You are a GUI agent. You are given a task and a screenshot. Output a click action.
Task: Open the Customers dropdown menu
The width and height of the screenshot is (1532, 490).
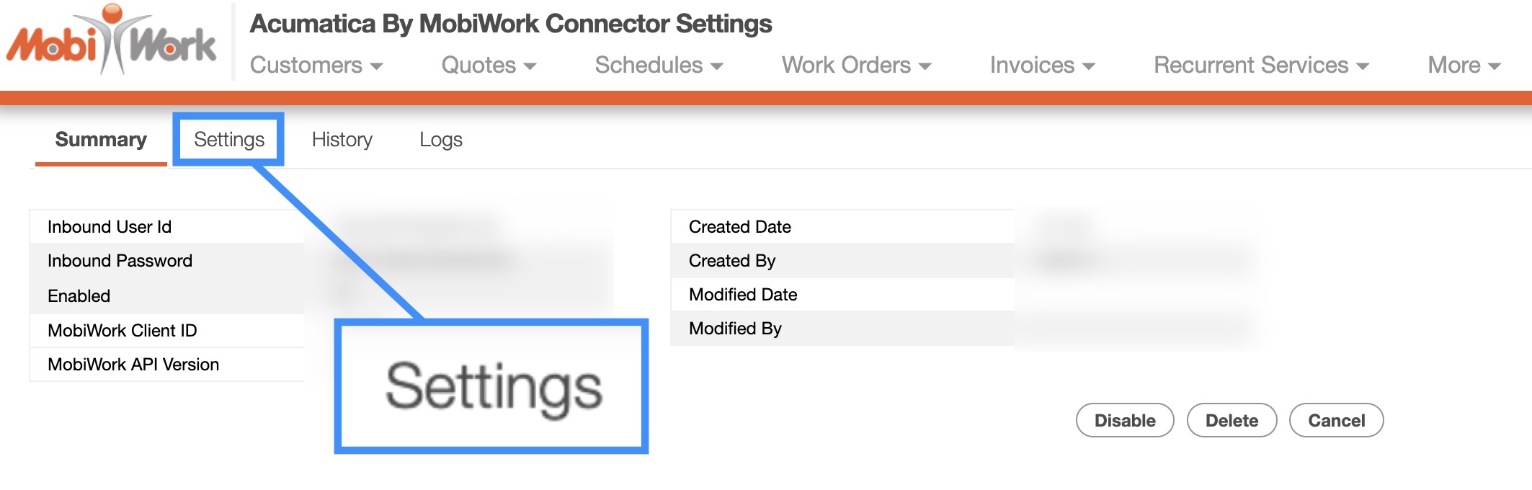[316, 66]
